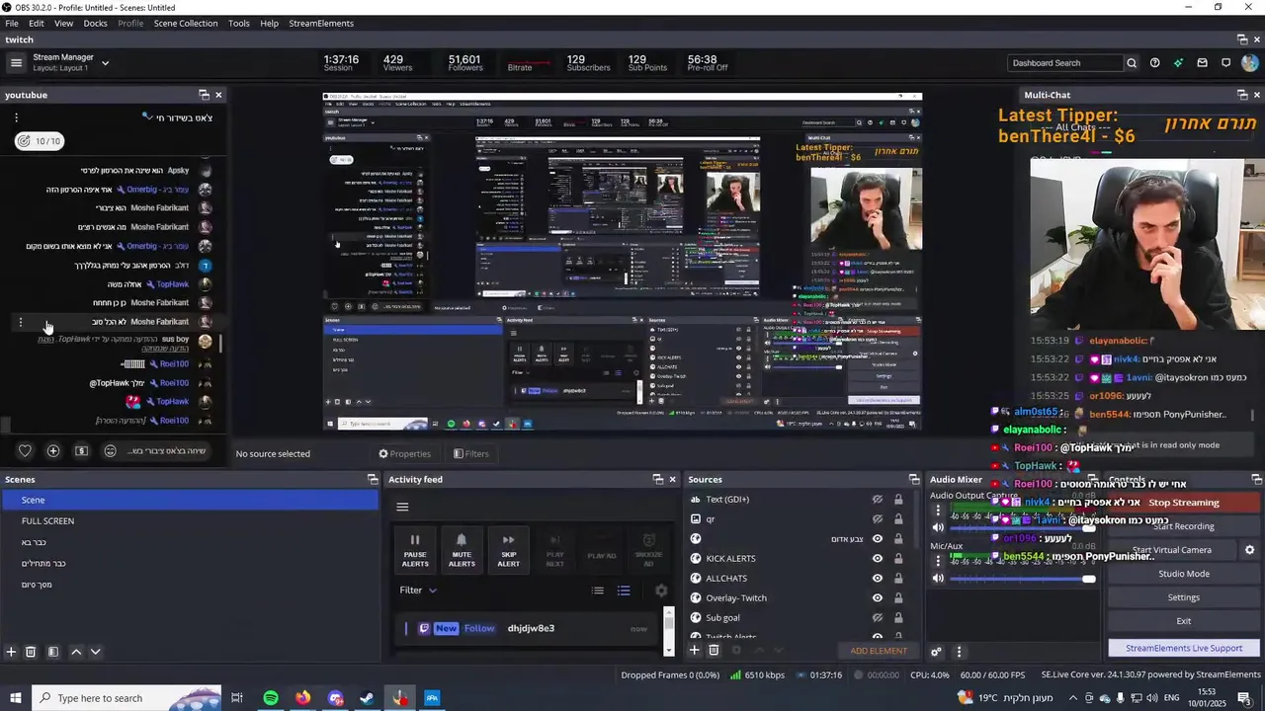Open OBS Settings from Controls
The image size is (1265, 711).
pyautogui.click(x=1183, y=597)
